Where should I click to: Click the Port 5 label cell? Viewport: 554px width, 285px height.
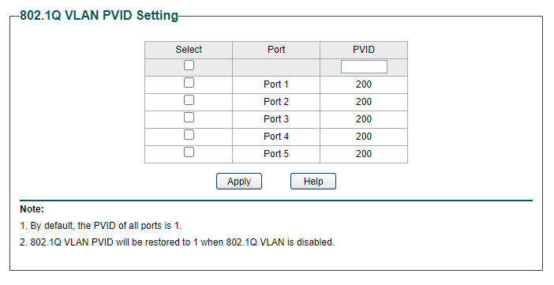click(x=276, y=154)
